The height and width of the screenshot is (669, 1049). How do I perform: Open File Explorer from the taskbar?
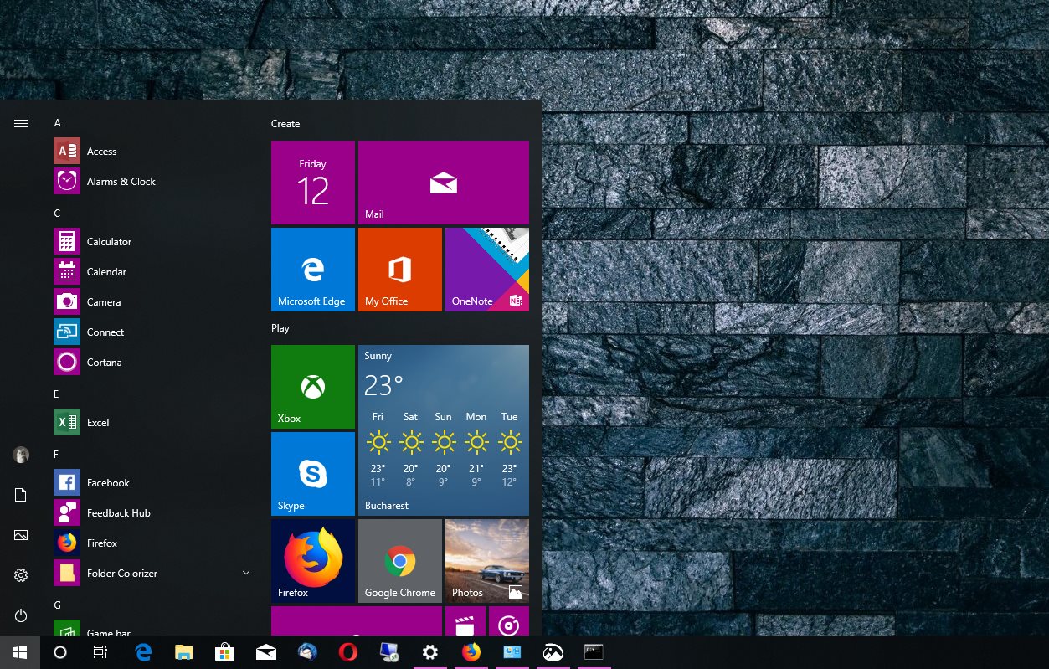pyautogui.click(x=184, y=652)
